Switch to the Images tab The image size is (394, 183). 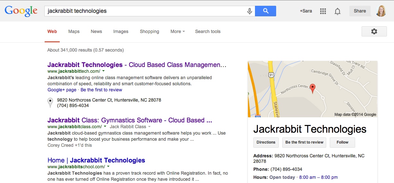click(x=121, y=31)
